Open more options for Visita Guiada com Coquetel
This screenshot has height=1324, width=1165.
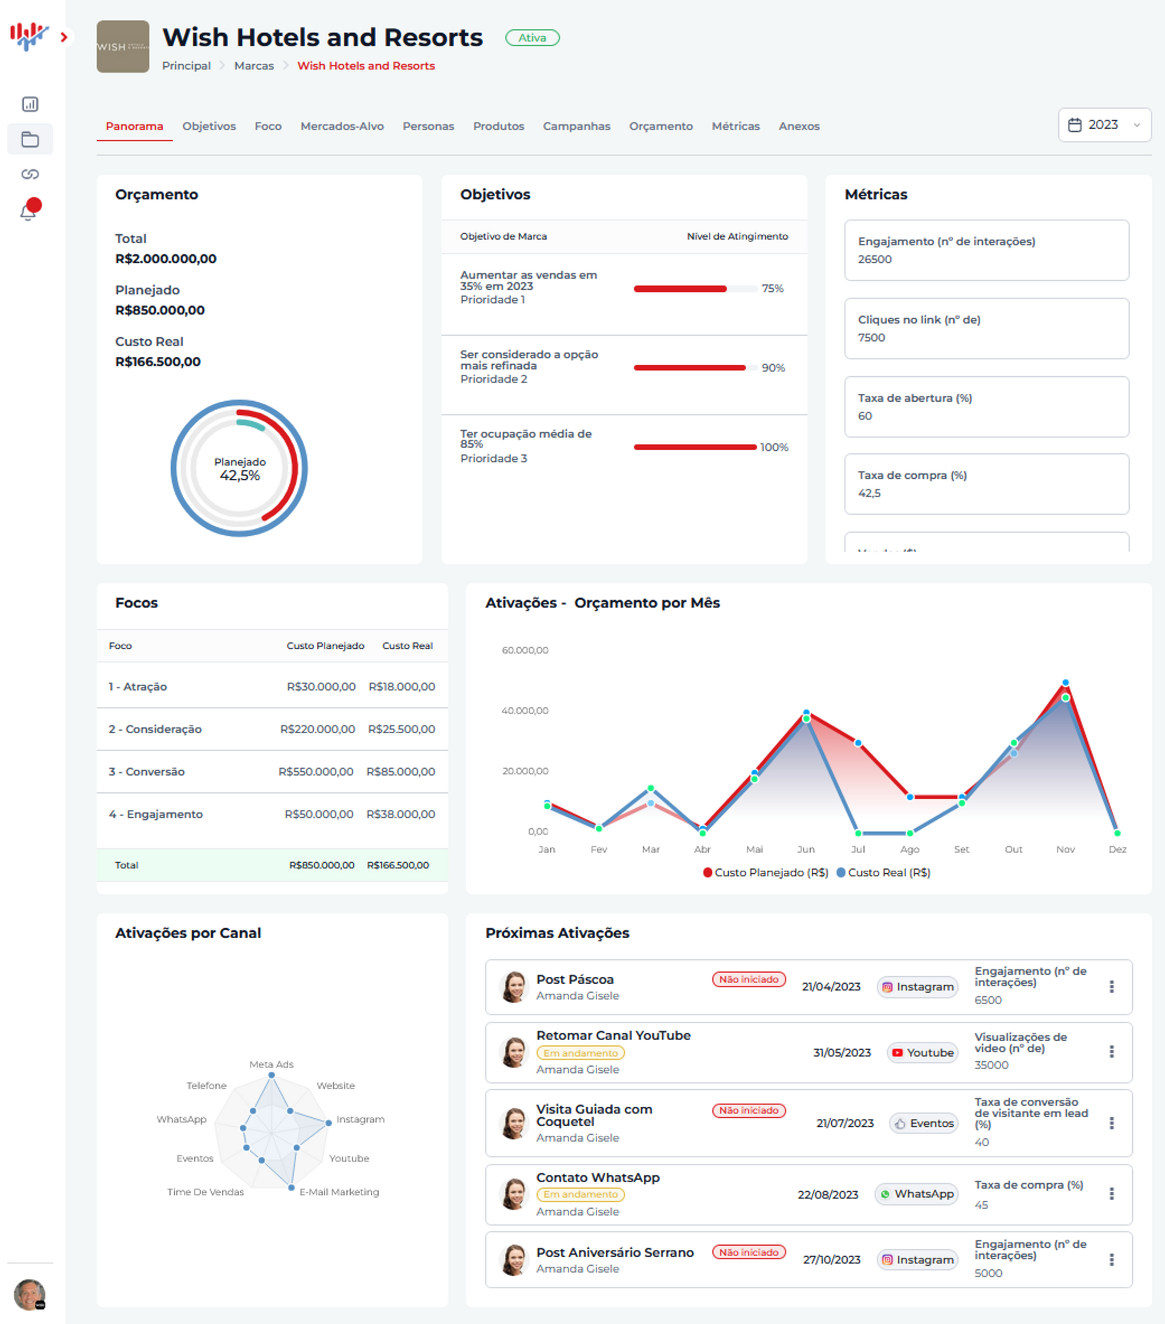pos(1111,1123)
